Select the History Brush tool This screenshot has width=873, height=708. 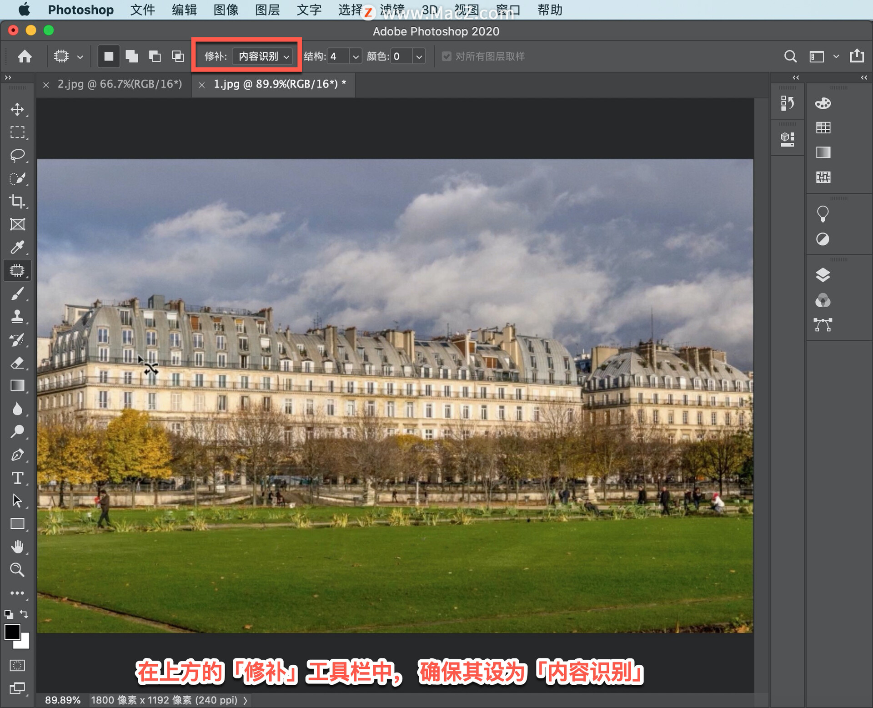[x=17, y=340]
